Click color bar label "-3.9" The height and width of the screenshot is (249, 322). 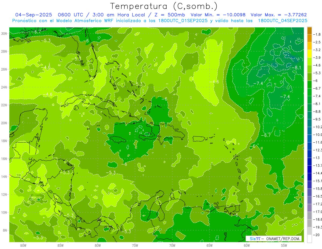click(317, 57)
